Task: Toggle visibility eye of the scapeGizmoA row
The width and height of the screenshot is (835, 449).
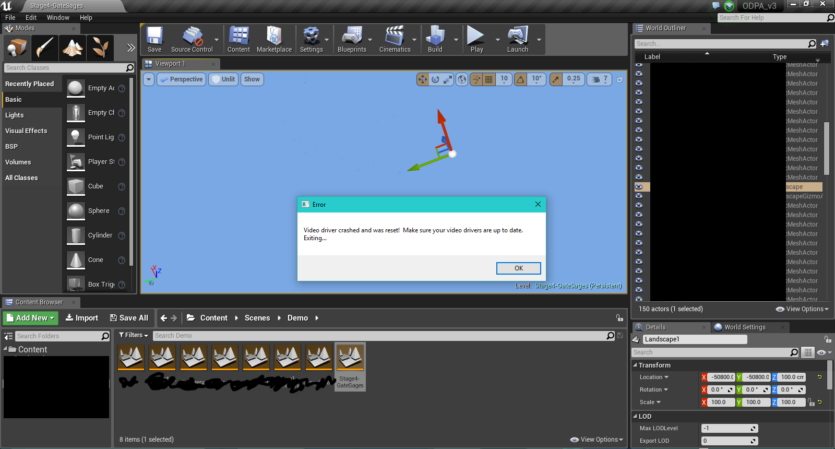Action: (x=639, y=196)
